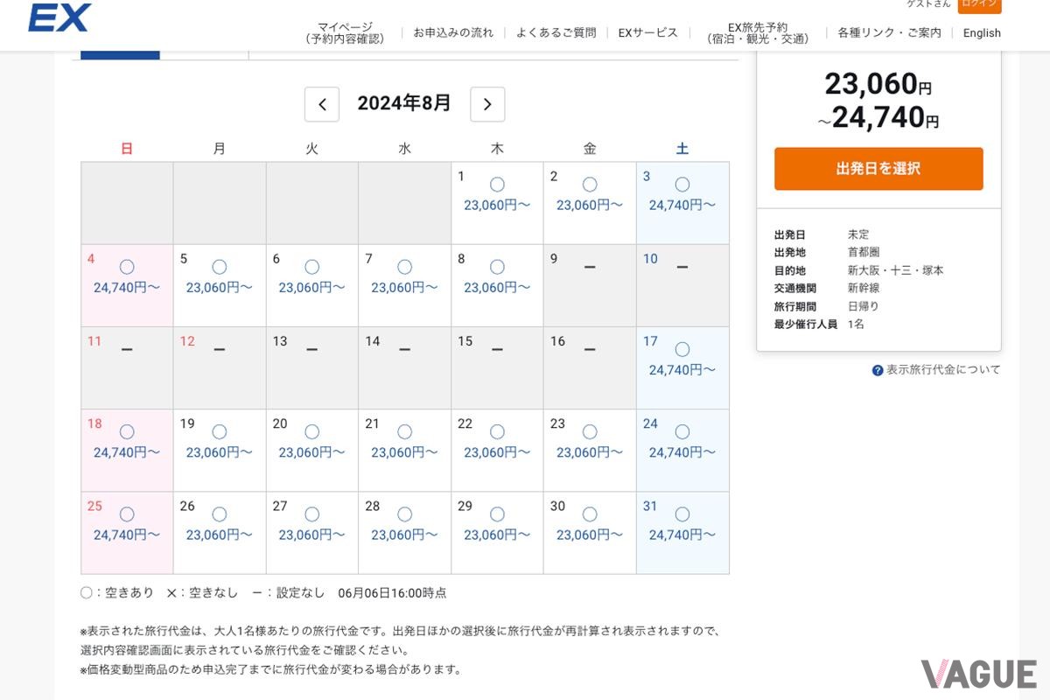Screen dimensions: 1050x700
Task: Click the EX logo in the top left
Action: click(58, 17)
